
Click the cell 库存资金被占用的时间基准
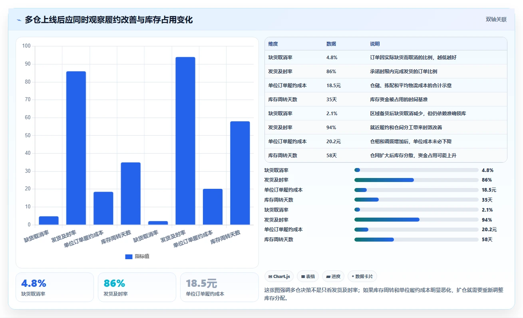[399, 100]
